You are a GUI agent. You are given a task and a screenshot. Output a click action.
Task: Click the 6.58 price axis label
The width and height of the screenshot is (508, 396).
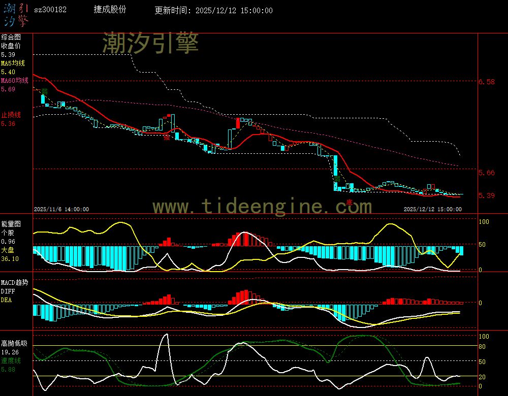[x=487, y=82]
